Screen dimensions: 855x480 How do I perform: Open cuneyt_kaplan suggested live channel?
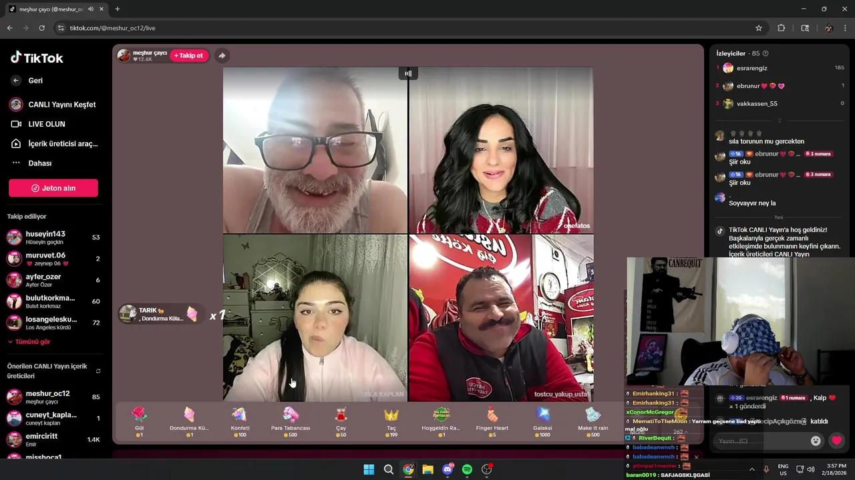(x=53, y=418)
